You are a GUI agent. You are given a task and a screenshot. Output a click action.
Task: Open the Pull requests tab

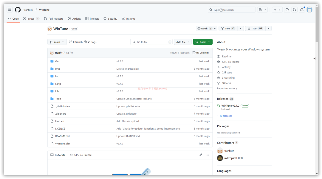pos(54,19)
